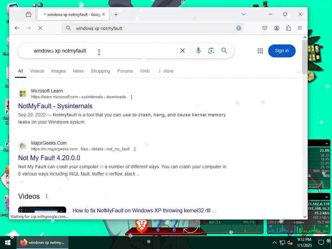Open Firefox View tab icon
The height and width of the screenshot is (249, 332).
(x=29, y=14)
